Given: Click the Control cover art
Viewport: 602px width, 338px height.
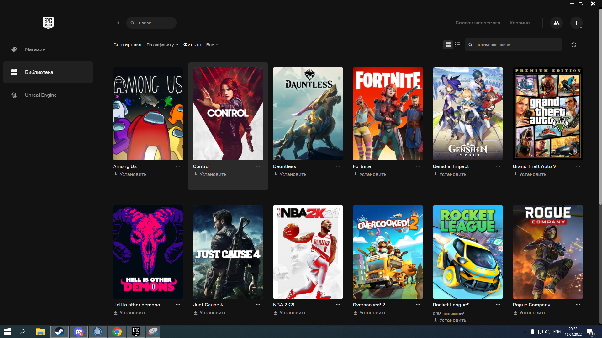Looking at the screenshot, I should (x=228, y=114).
